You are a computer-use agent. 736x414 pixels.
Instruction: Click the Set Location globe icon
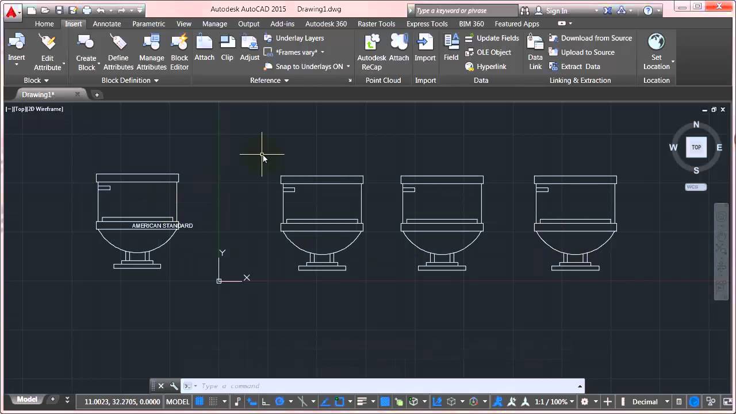pos(656,43)
